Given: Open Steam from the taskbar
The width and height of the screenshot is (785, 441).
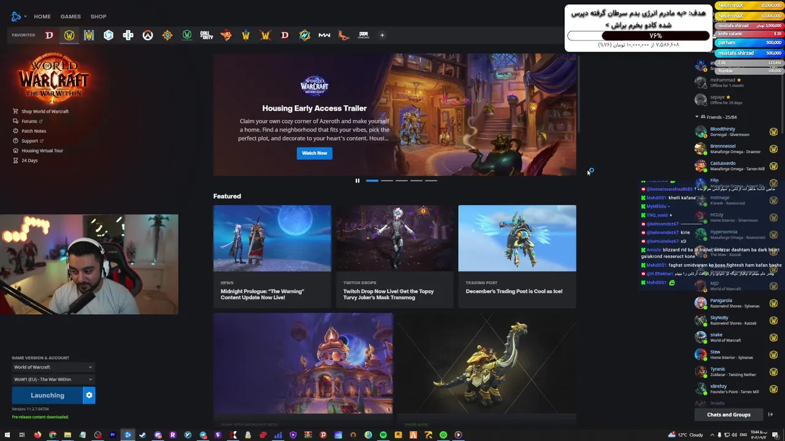Looking at the screenshot, I should tap(143, 435).
